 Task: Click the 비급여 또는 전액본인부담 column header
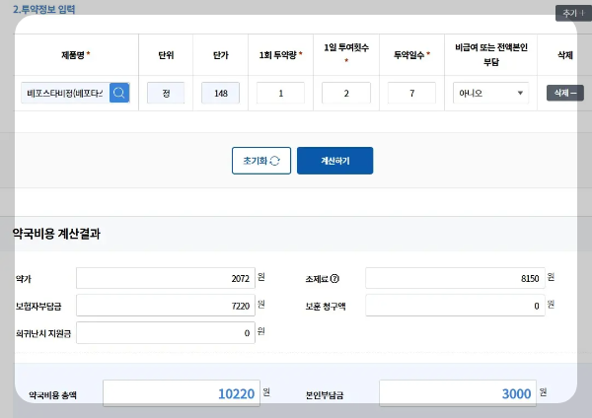[x=490, y=54]
